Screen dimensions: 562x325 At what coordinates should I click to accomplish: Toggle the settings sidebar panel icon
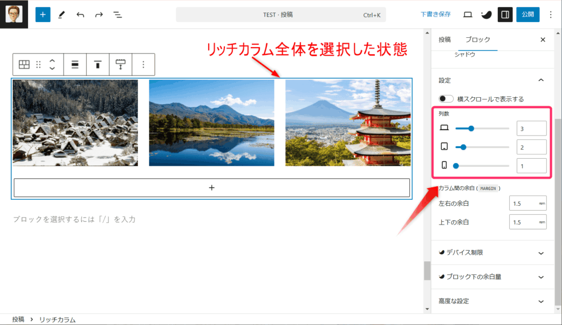coord(505,14)
